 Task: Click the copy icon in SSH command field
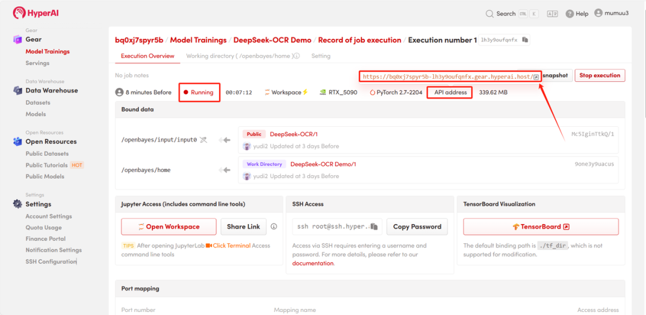coord(374,227)
